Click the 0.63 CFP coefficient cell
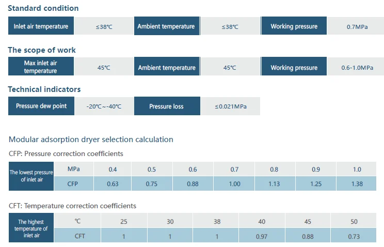384x247 pixels. point(113,183)
